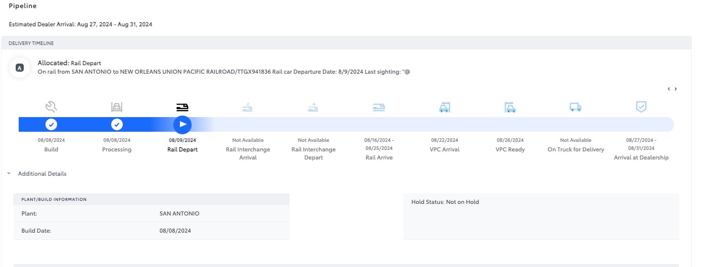Click the 08/16/2024 - 08/25/2024 date range
The image size is (707, 267).
coord(379,144)
